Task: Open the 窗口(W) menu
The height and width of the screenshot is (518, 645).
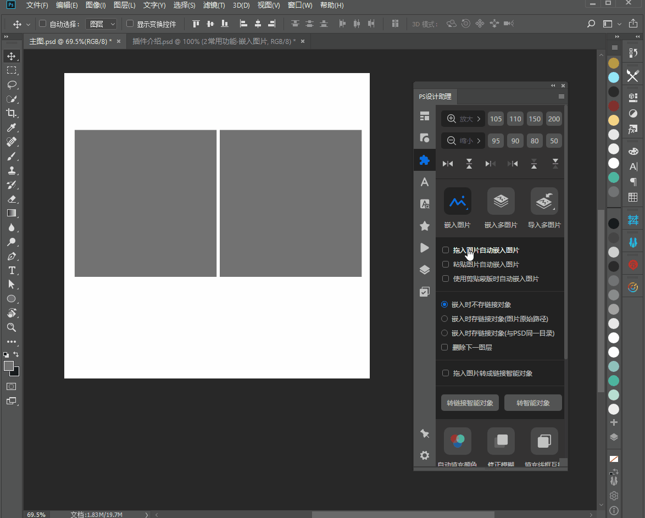Action: (x=300, y=5)
